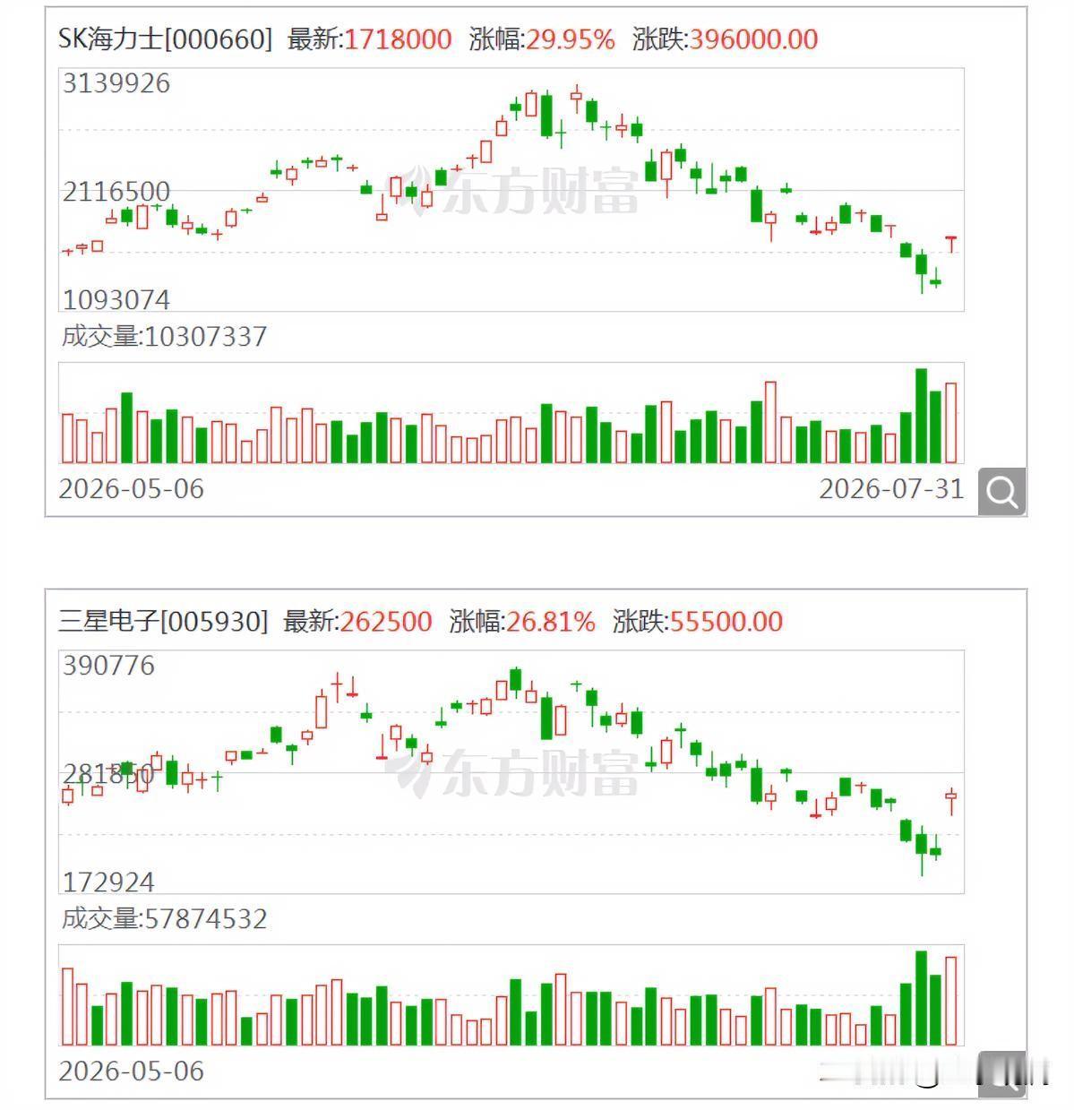The width and height of the screenshot is (1074, 1110).
Task: Click the 成交量:57874532 label
Action: [164, 919]
